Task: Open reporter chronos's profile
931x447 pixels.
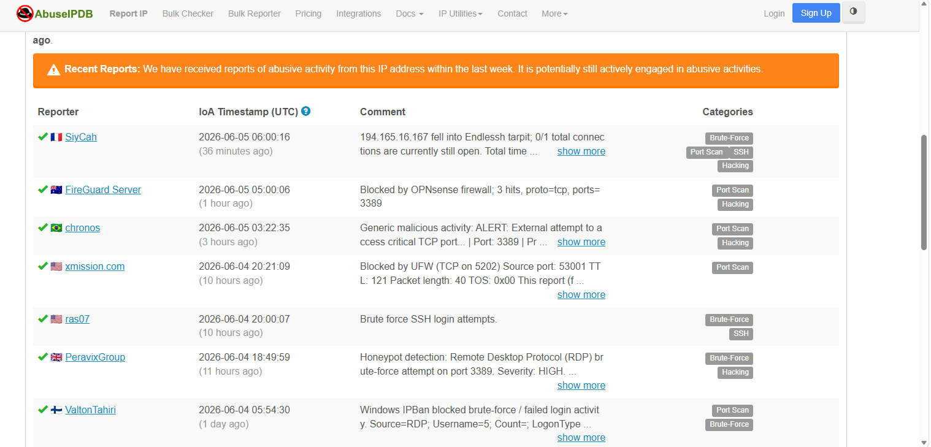Action: tap(83, 228)
